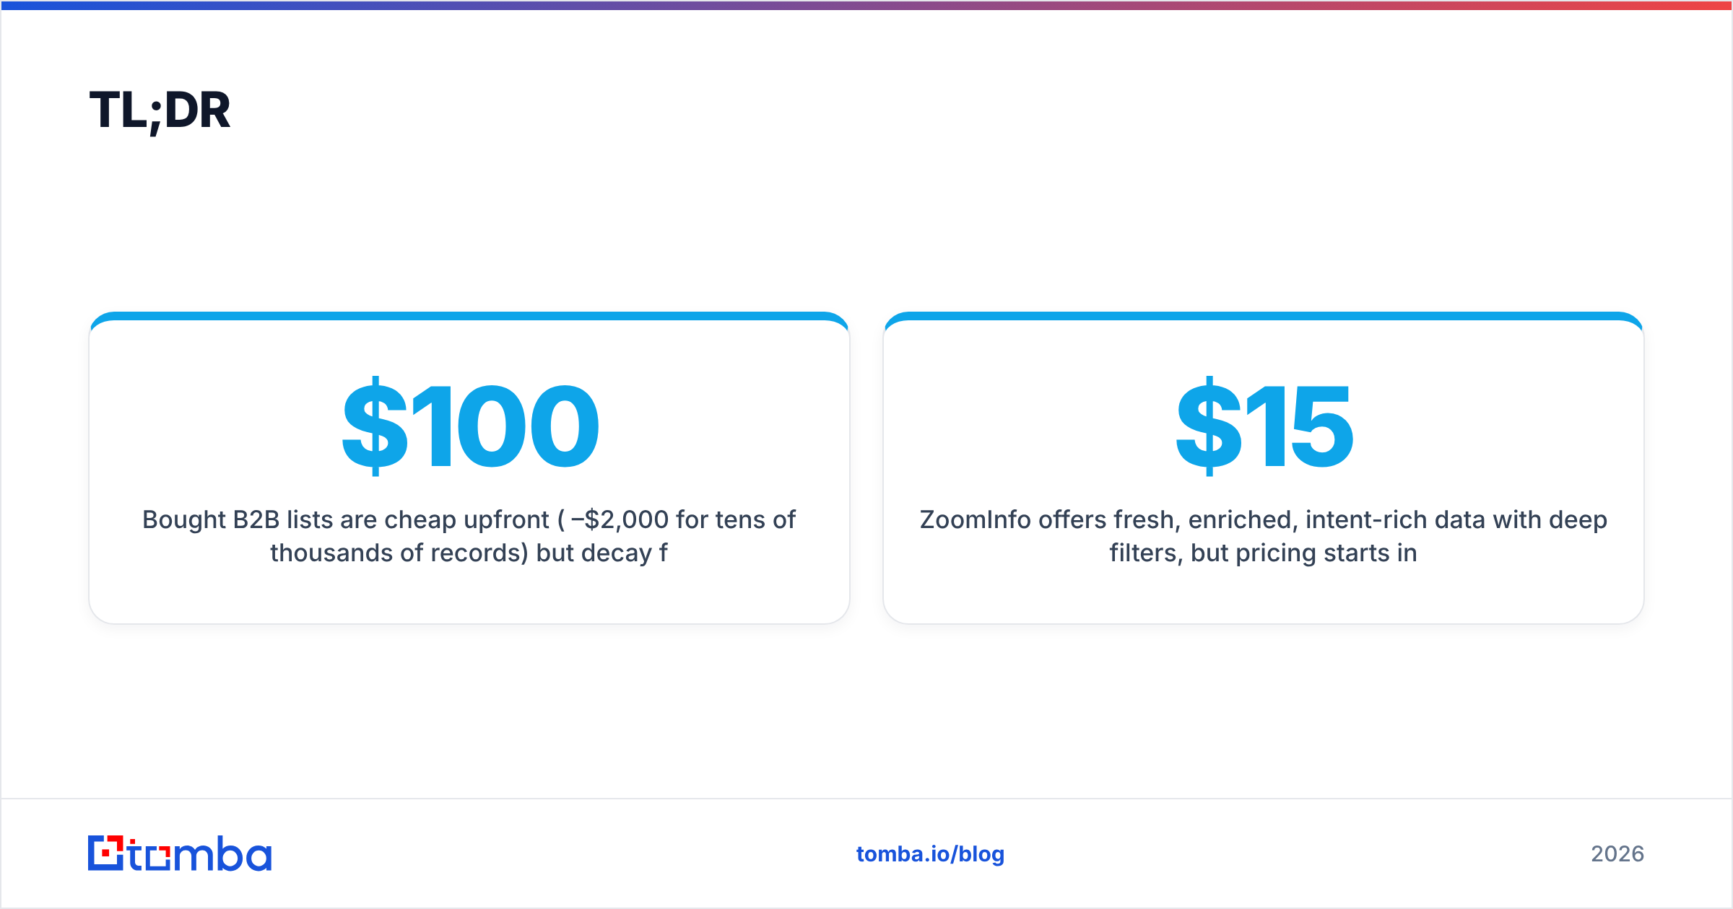
Task: Click the tomba logo icon
Action: point(106,853)
